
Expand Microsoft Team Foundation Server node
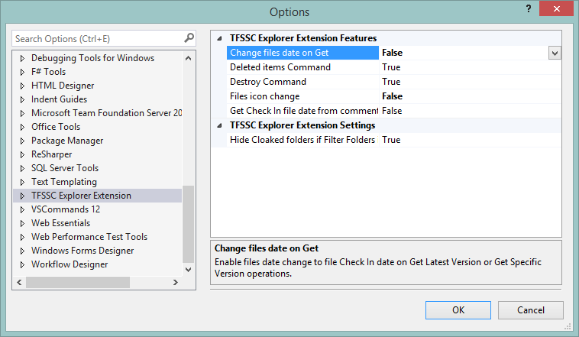22,113
